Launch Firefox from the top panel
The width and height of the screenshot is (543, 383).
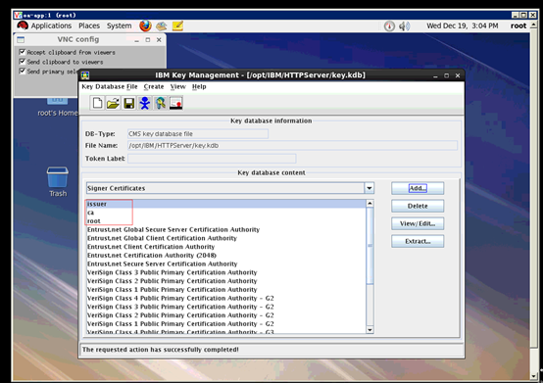pyautogui.click(x=145, y=25)
